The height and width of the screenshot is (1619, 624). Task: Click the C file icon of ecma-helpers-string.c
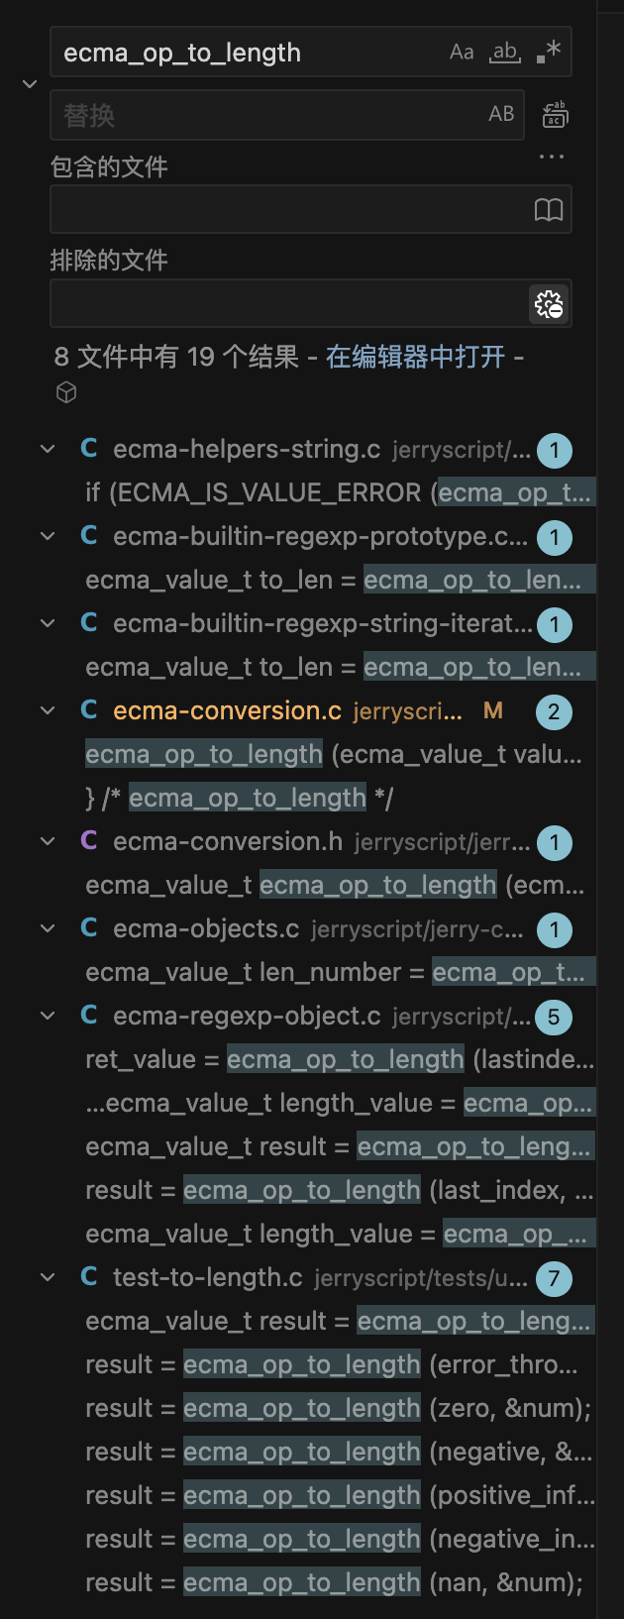click(x=88, y=448)
